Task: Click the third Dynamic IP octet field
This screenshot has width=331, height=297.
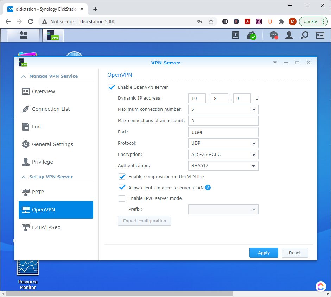Action: point(242,98)
